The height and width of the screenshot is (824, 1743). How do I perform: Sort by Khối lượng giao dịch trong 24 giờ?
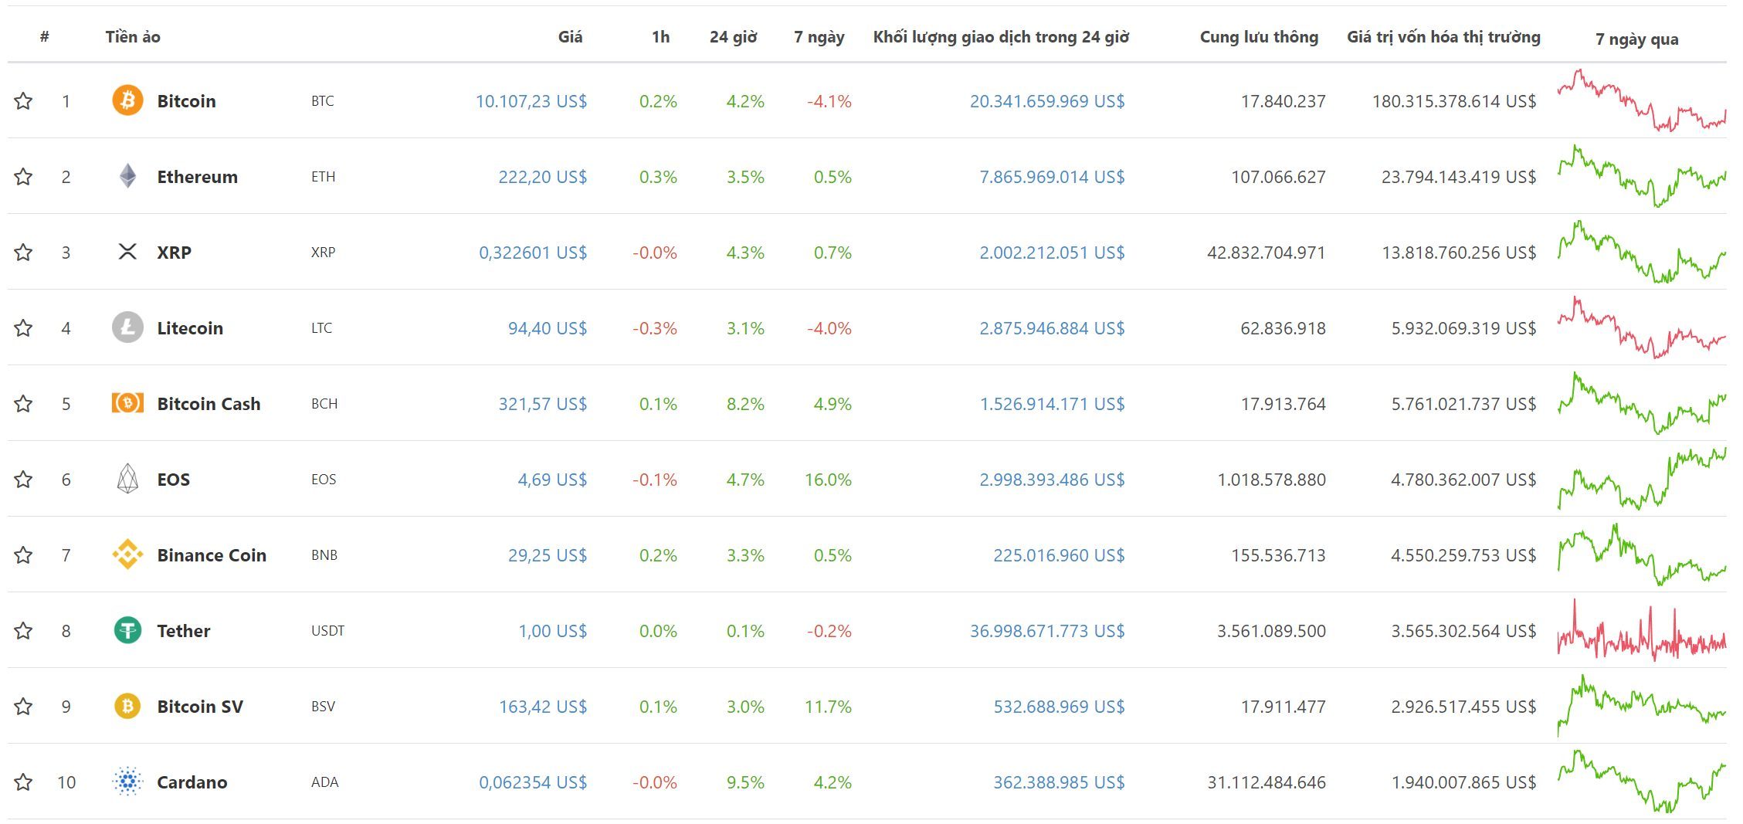[1001, 36]
